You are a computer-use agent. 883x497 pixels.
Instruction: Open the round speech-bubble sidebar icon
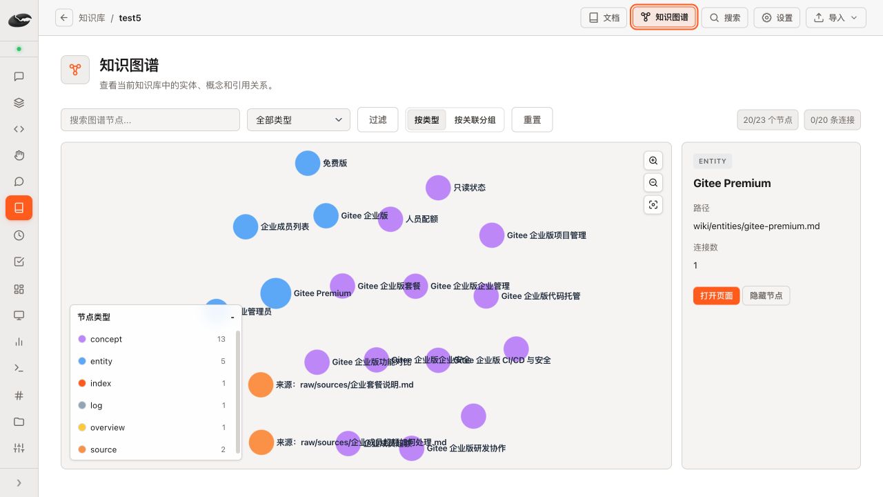(19, 182)
